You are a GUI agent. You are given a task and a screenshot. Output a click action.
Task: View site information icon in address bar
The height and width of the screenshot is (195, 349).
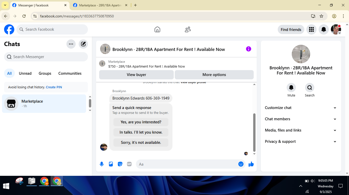(x=35, y=16)
